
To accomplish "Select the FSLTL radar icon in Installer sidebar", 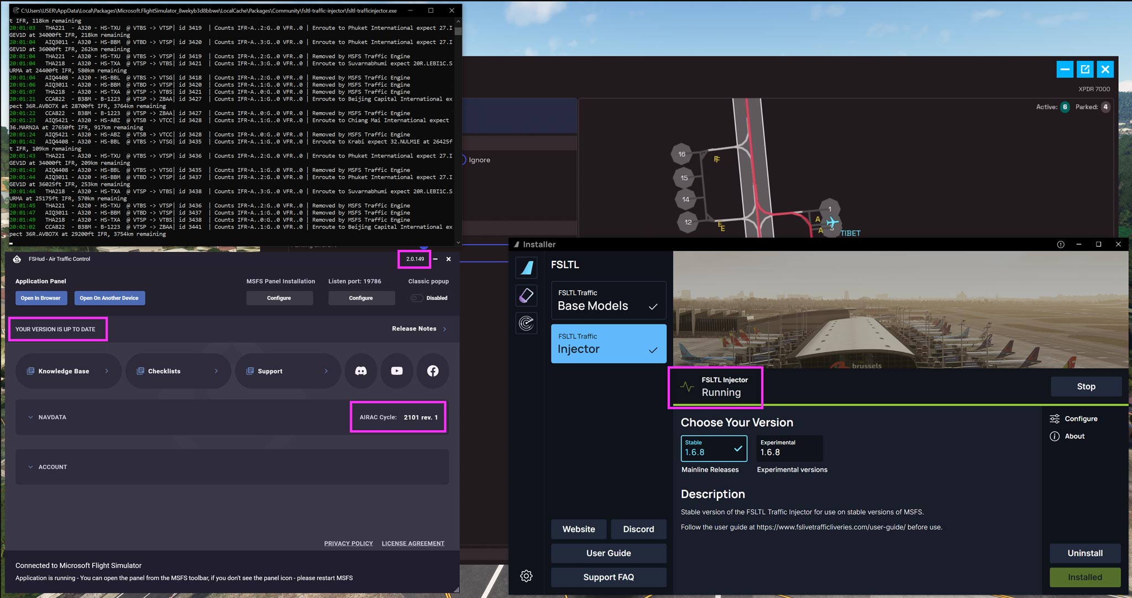I will click(x=526, y=323).
